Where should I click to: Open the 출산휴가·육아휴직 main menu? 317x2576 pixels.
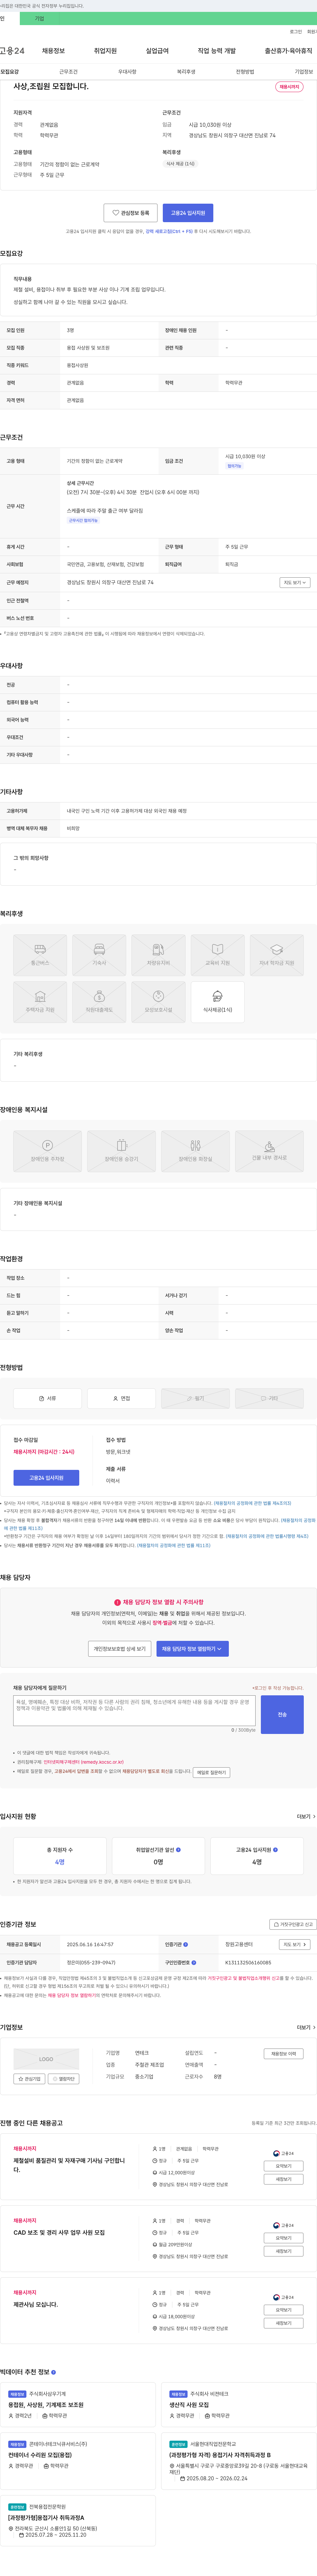[288, 51]
